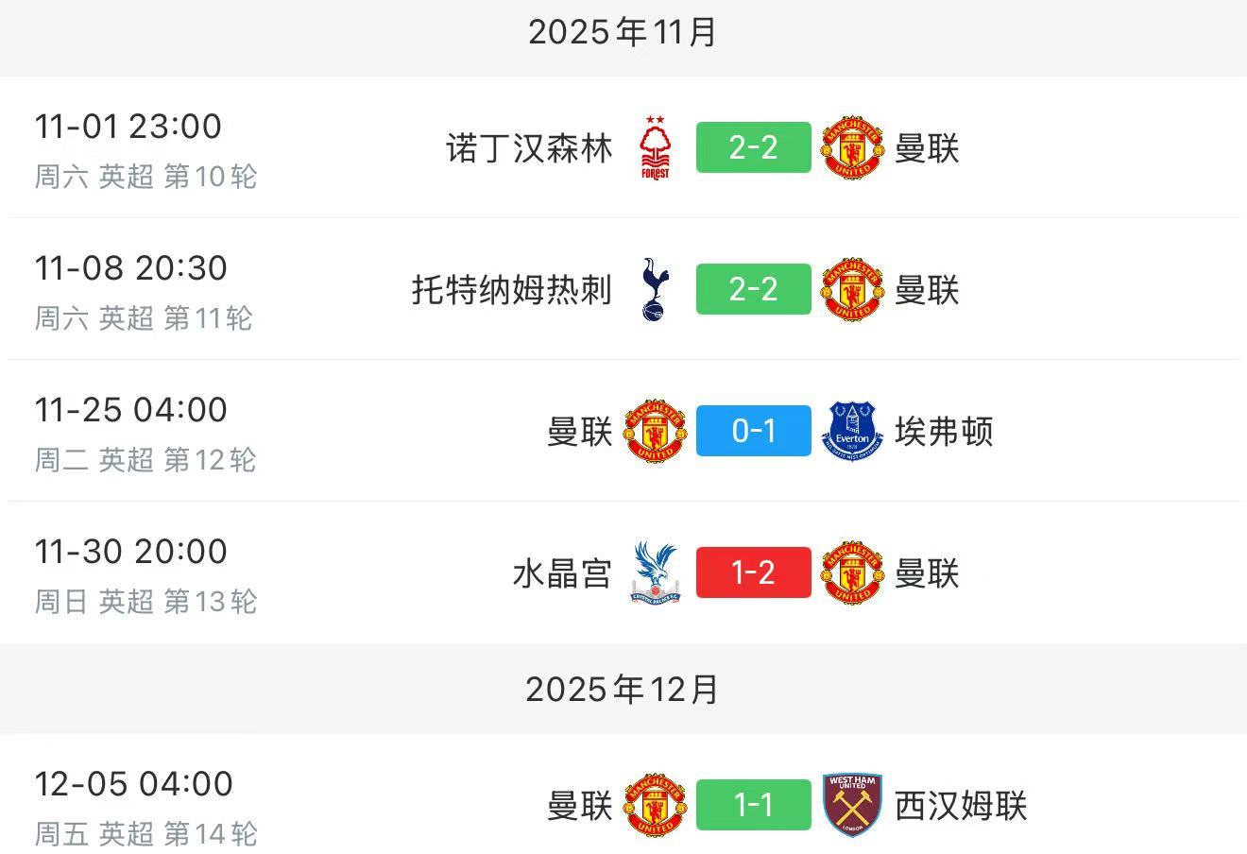Click the Tottenham Hotspur logo
Image resolution: width=1247 pixels, height=854 pixels.
coord(655,290)
